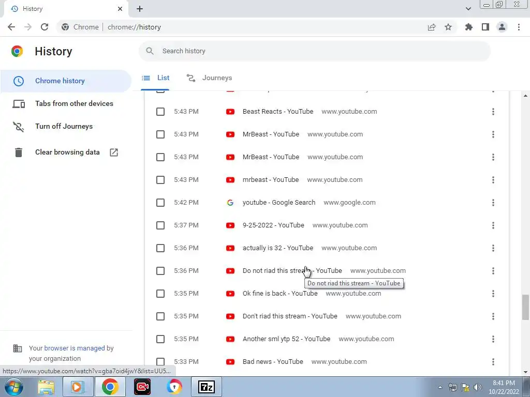Open actions menu for actually is 32
Viewport: 530px width, 397px height.
tap(493, 248)
